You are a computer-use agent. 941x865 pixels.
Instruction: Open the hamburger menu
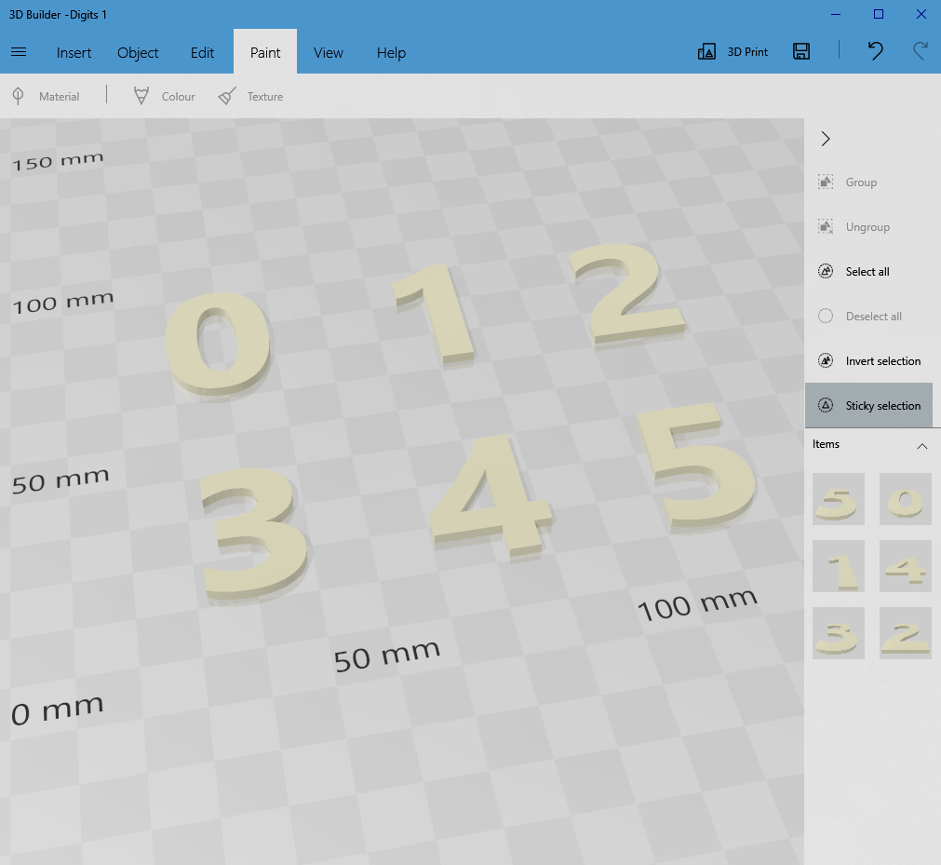19,52
